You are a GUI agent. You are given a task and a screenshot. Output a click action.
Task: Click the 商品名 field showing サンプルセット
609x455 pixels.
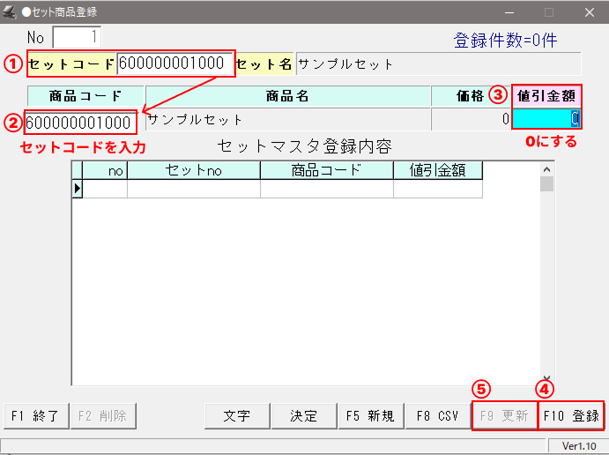click(x=287, y=120)
